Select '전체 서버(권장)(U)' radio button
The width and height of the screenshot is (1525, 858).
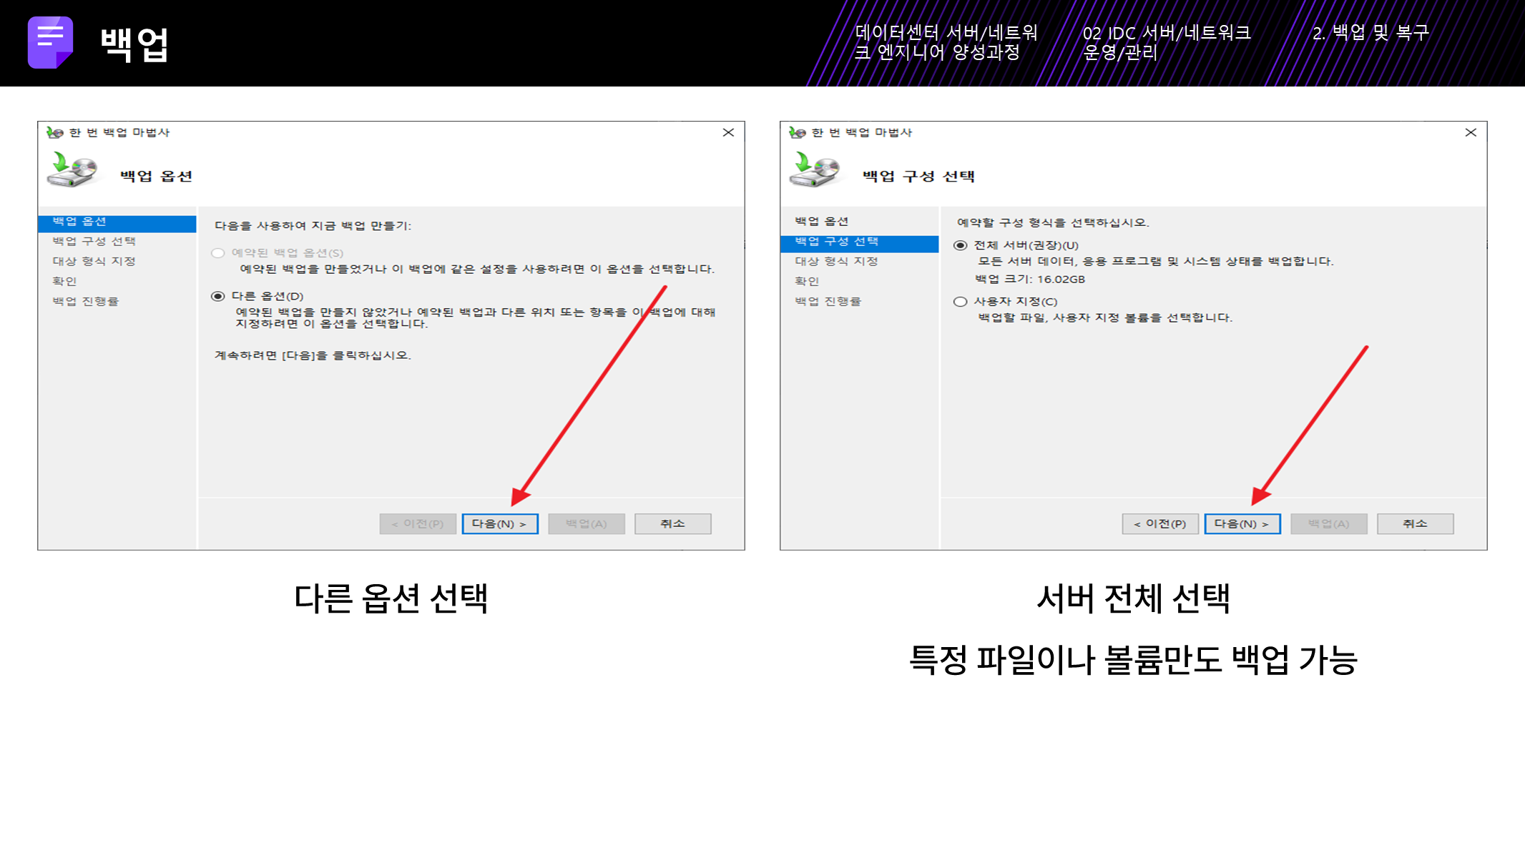961,245
